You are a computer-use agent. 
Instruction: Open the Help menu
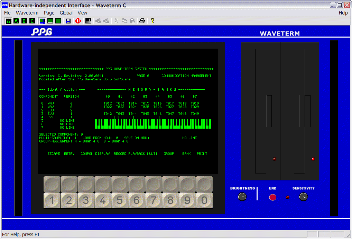(343, 13)
